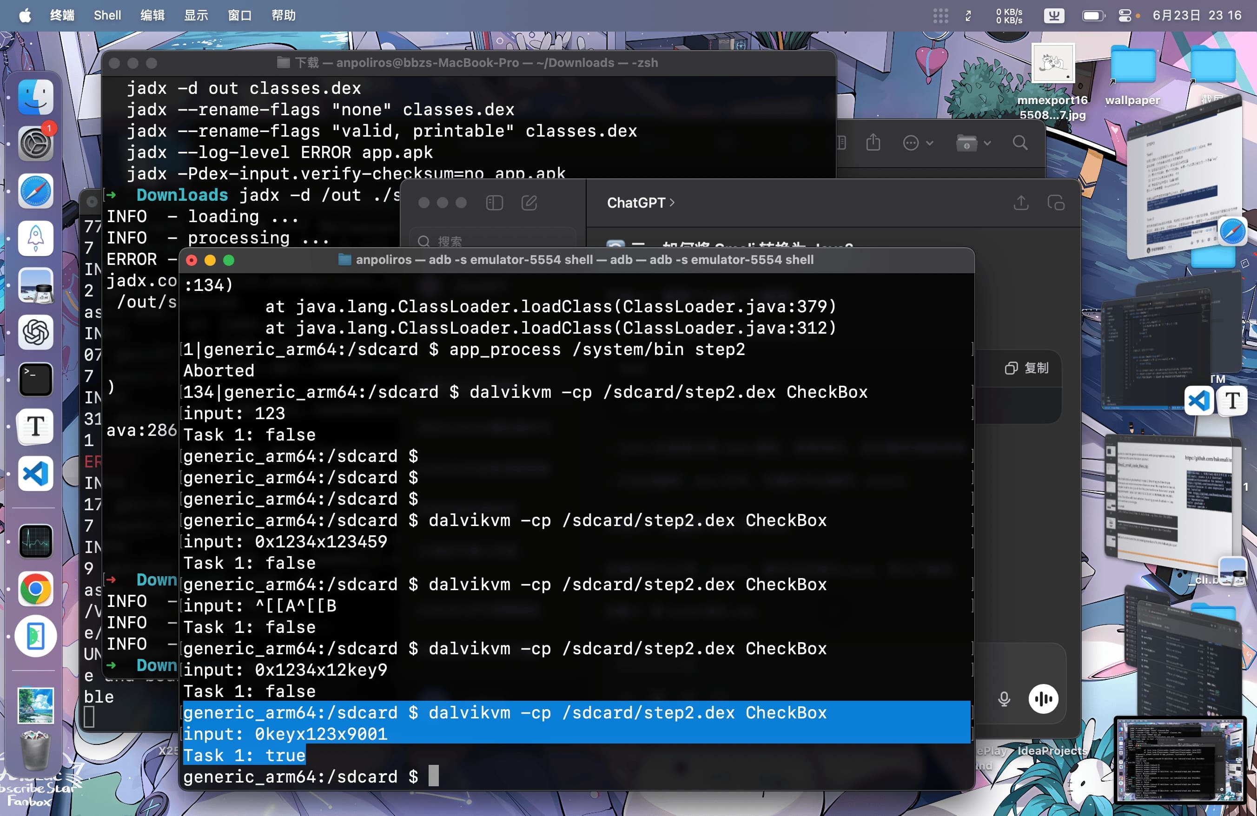Open ChatGPT from the dock

pos(35,333)
